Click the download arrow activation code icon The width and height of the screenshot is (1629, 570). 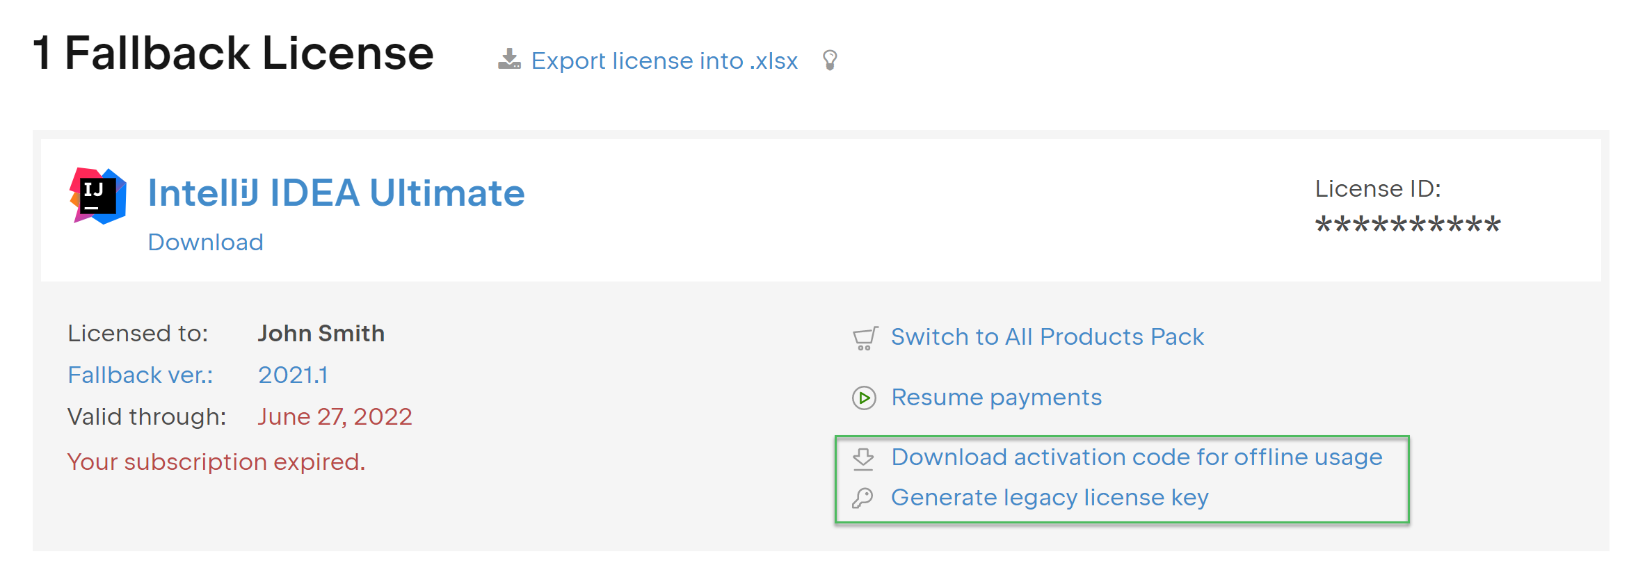coord(863,459)
